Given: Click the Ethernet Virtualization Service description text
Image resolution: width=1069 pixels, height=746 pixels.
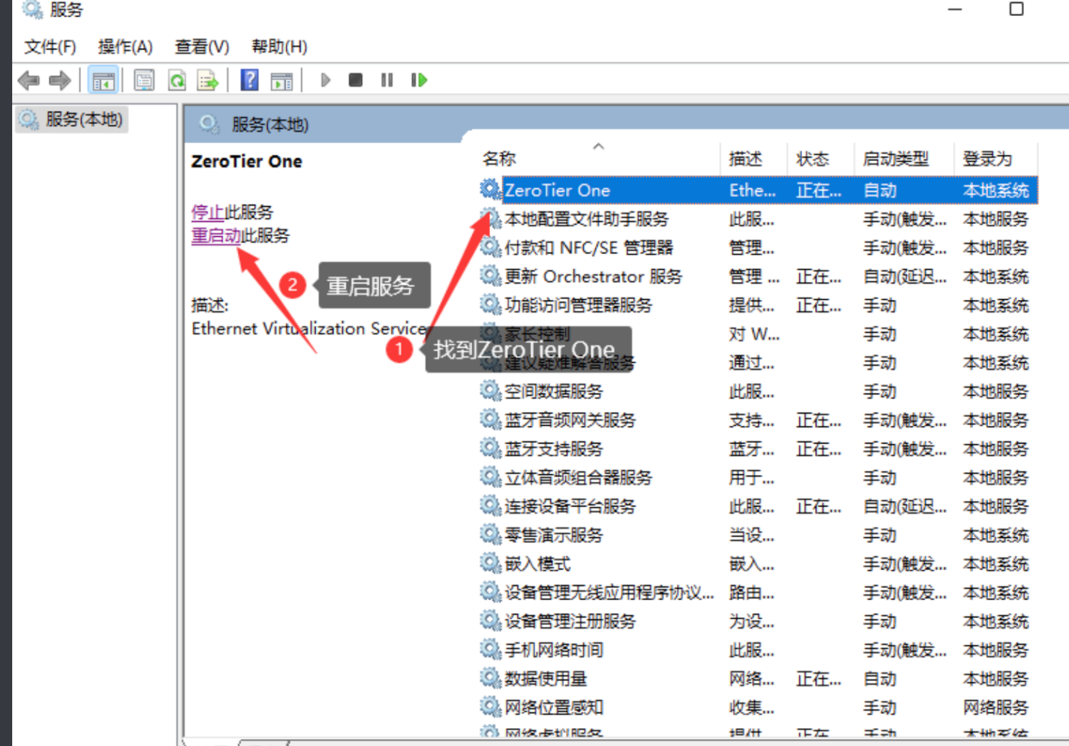Looking at the screenshot, I should 309,329.
